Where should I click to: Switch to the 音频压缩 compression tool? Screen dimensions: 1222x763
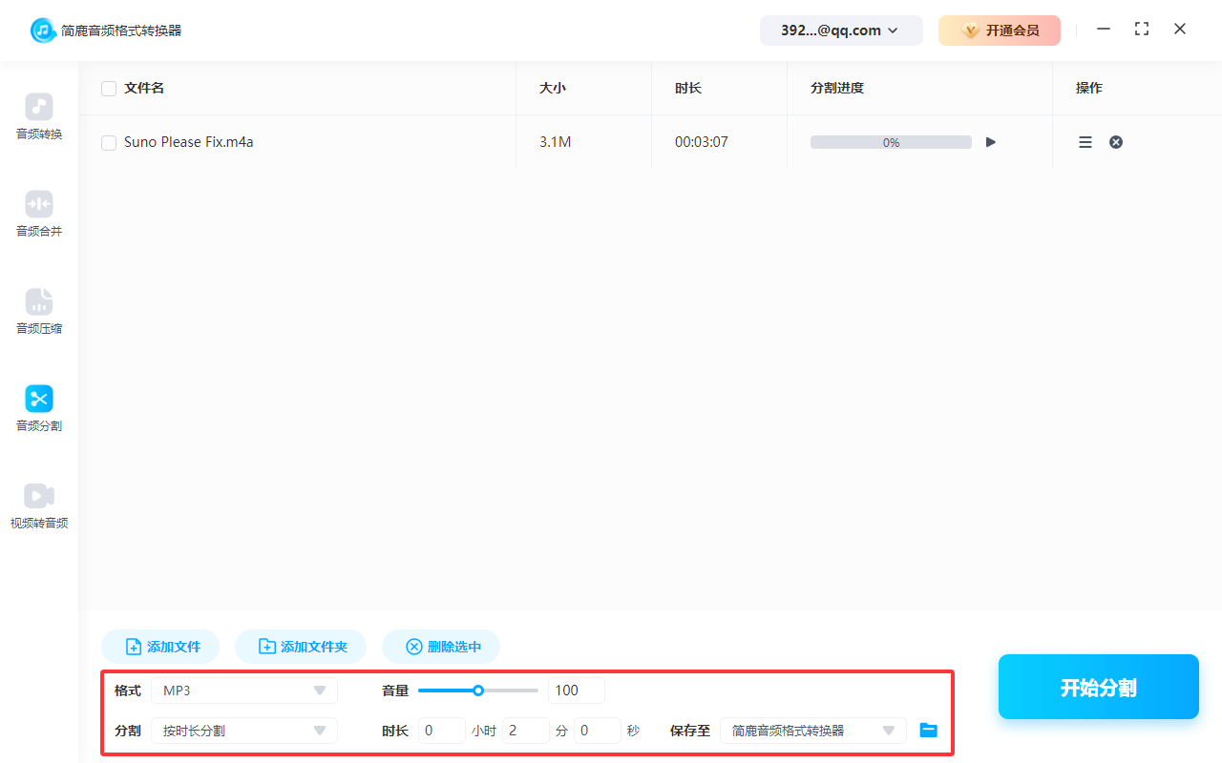(x=38, y=311)
